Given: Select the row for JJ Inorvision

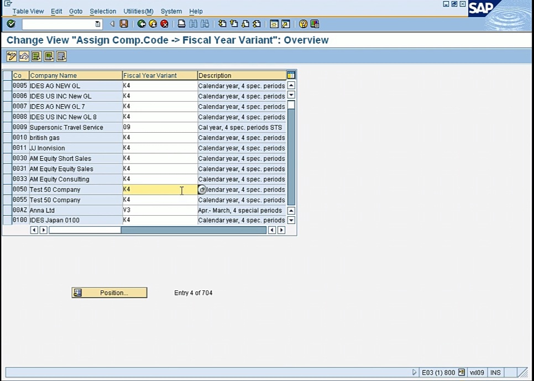Looking at the screenshot, I should coord(7,148).
